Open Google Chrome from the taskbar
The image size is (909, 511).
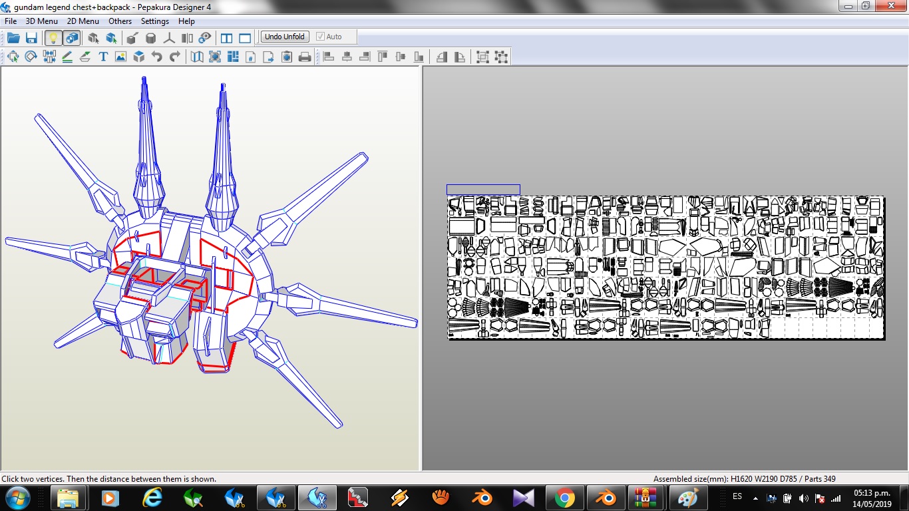click(565, 498)
